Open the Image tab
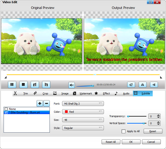This screenshot has height=149, width=166. (65, 94)
